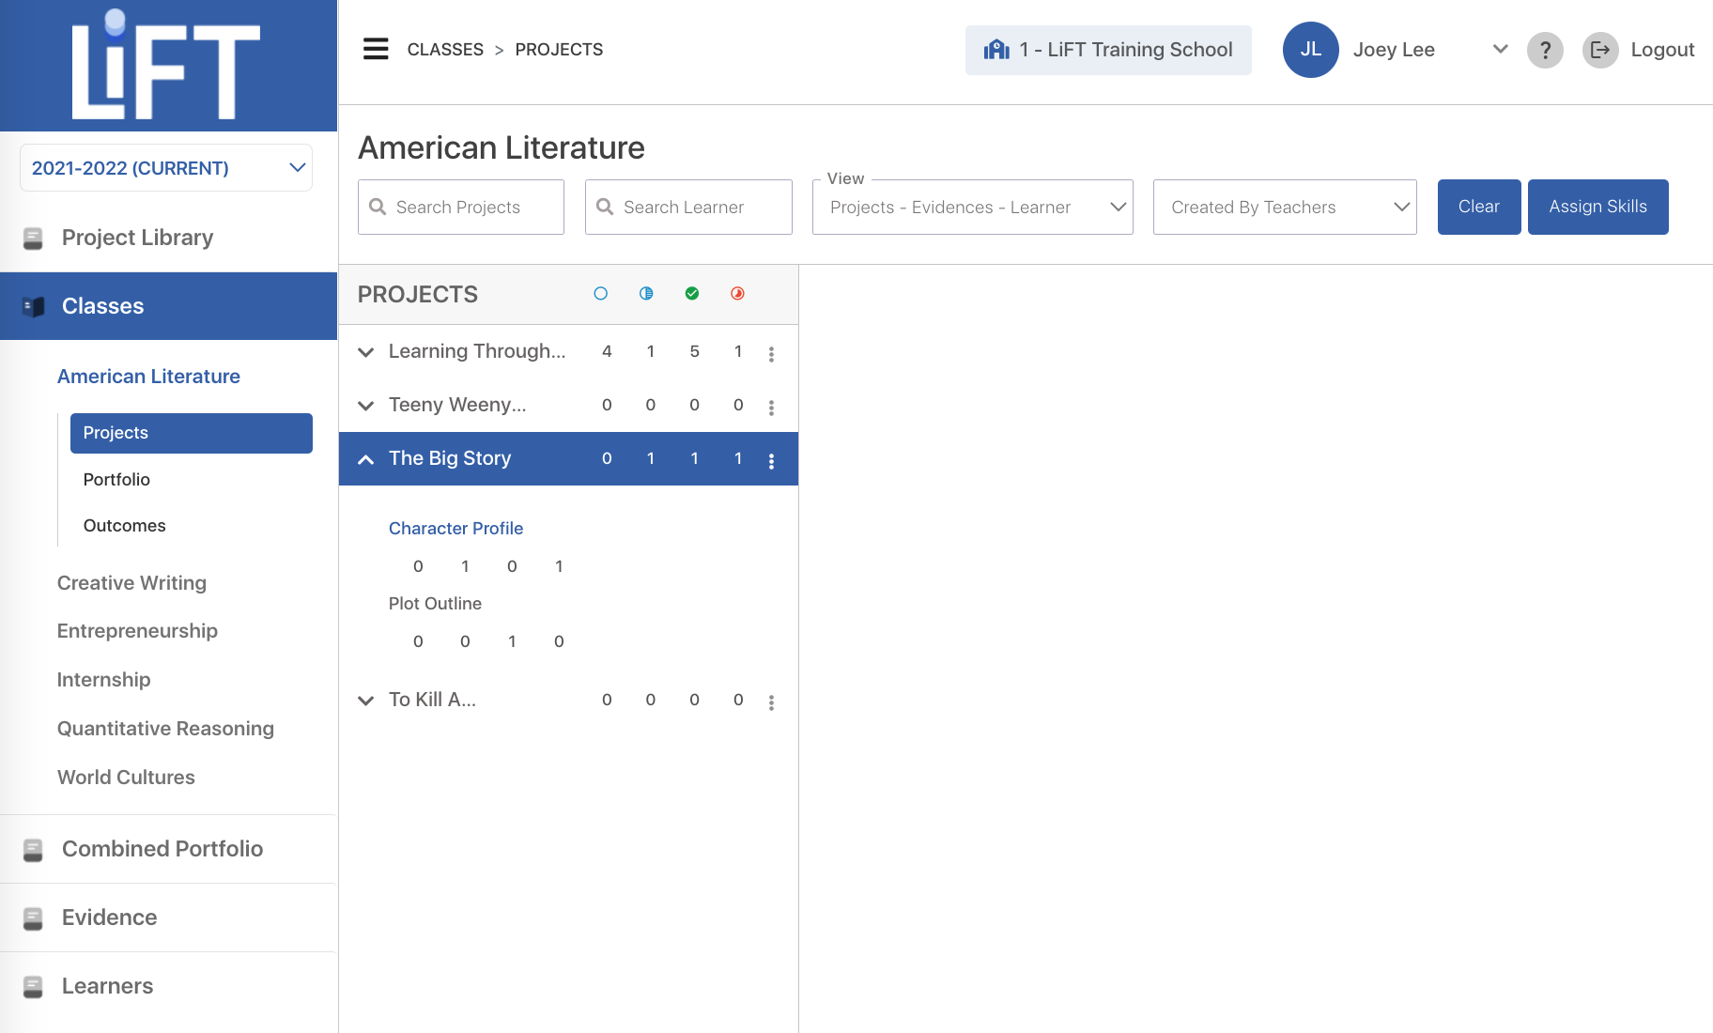
Task: Open three-dot menu for The Big Story
Action: pyautogui.click(x=771, y=461)
